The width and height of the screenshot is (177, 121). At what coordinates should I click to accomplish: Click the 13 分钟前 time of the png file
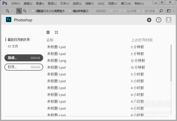(x=138, y=61)
